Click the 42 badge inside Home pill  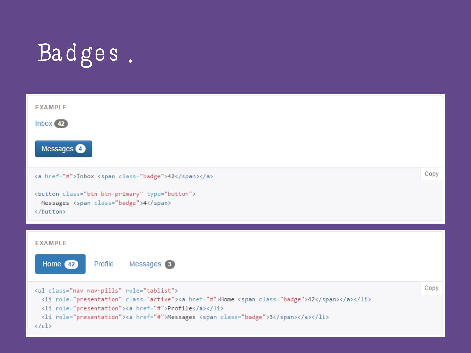pos(71,264)
